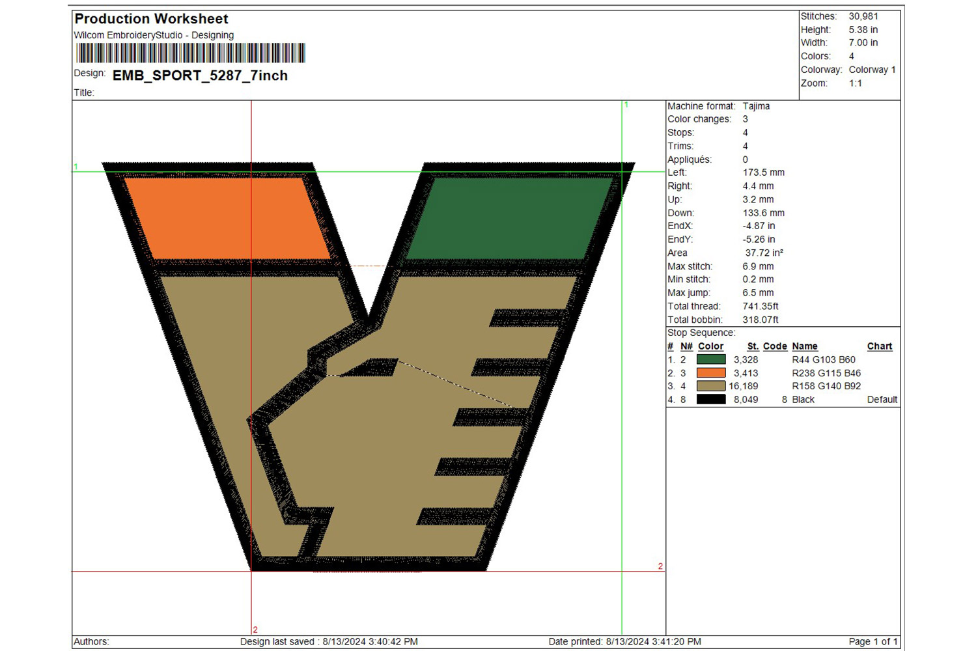
Task: Click the width value 7.00 in
Action: 863,43
